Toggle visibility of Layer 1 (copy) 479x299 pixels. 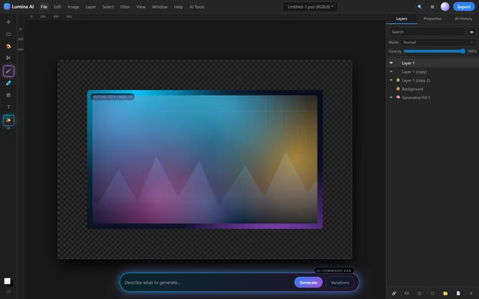tap(391, 71)
